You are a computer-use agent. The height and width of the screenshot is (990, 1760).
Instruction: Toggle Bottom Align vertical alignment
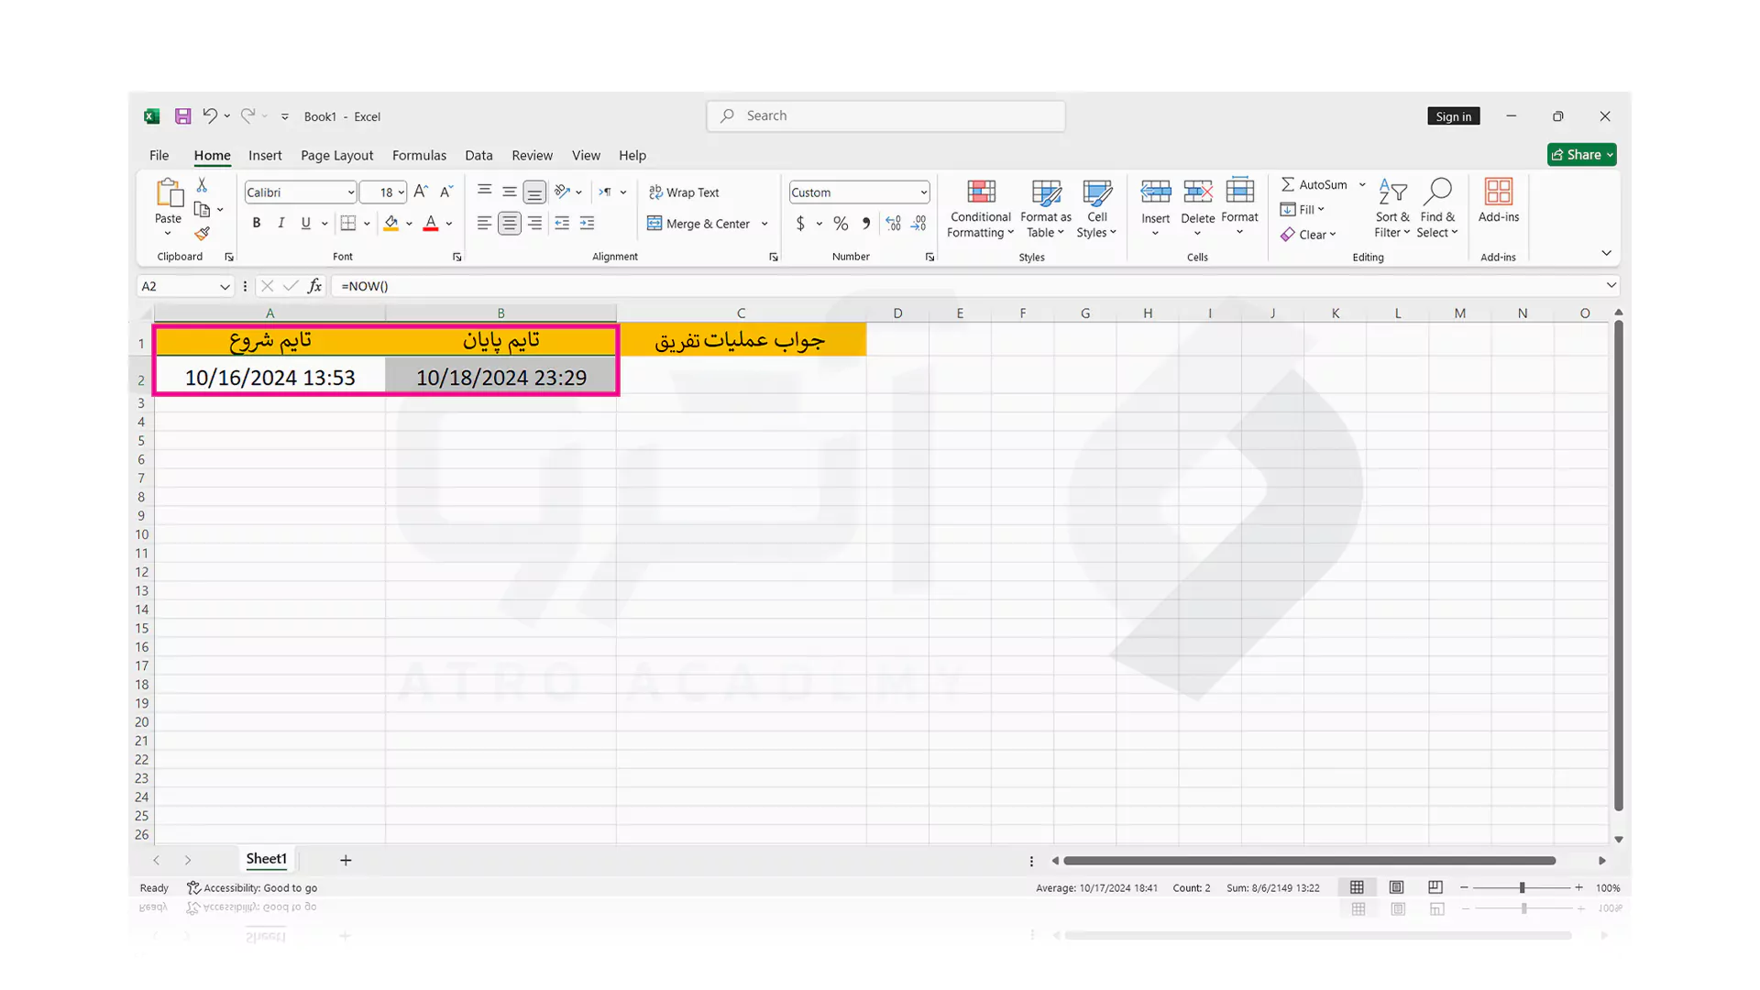(x=534, y=192)
